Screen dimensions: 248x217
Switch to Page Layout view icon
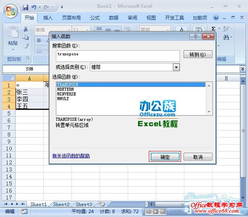[156, 212]
